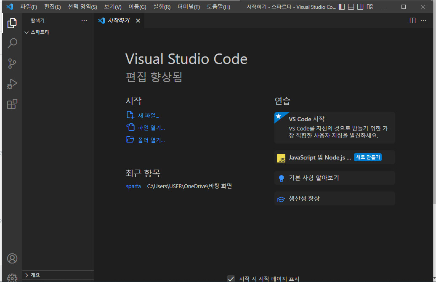
Task: Open the 실행(R) menu
Action: pyautogui.click(x=162, y=7)
